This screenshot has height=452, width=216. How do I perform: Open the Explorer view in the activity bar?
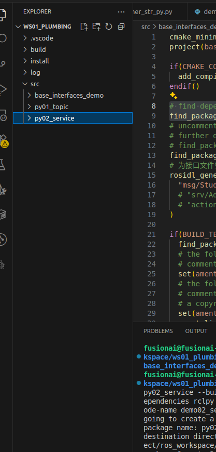2,15
